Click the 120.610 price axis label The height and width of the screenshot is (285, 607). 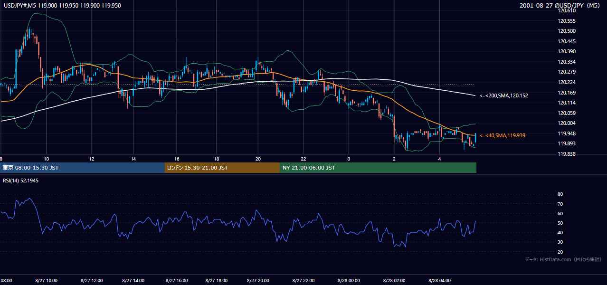(x=567, y=10)
